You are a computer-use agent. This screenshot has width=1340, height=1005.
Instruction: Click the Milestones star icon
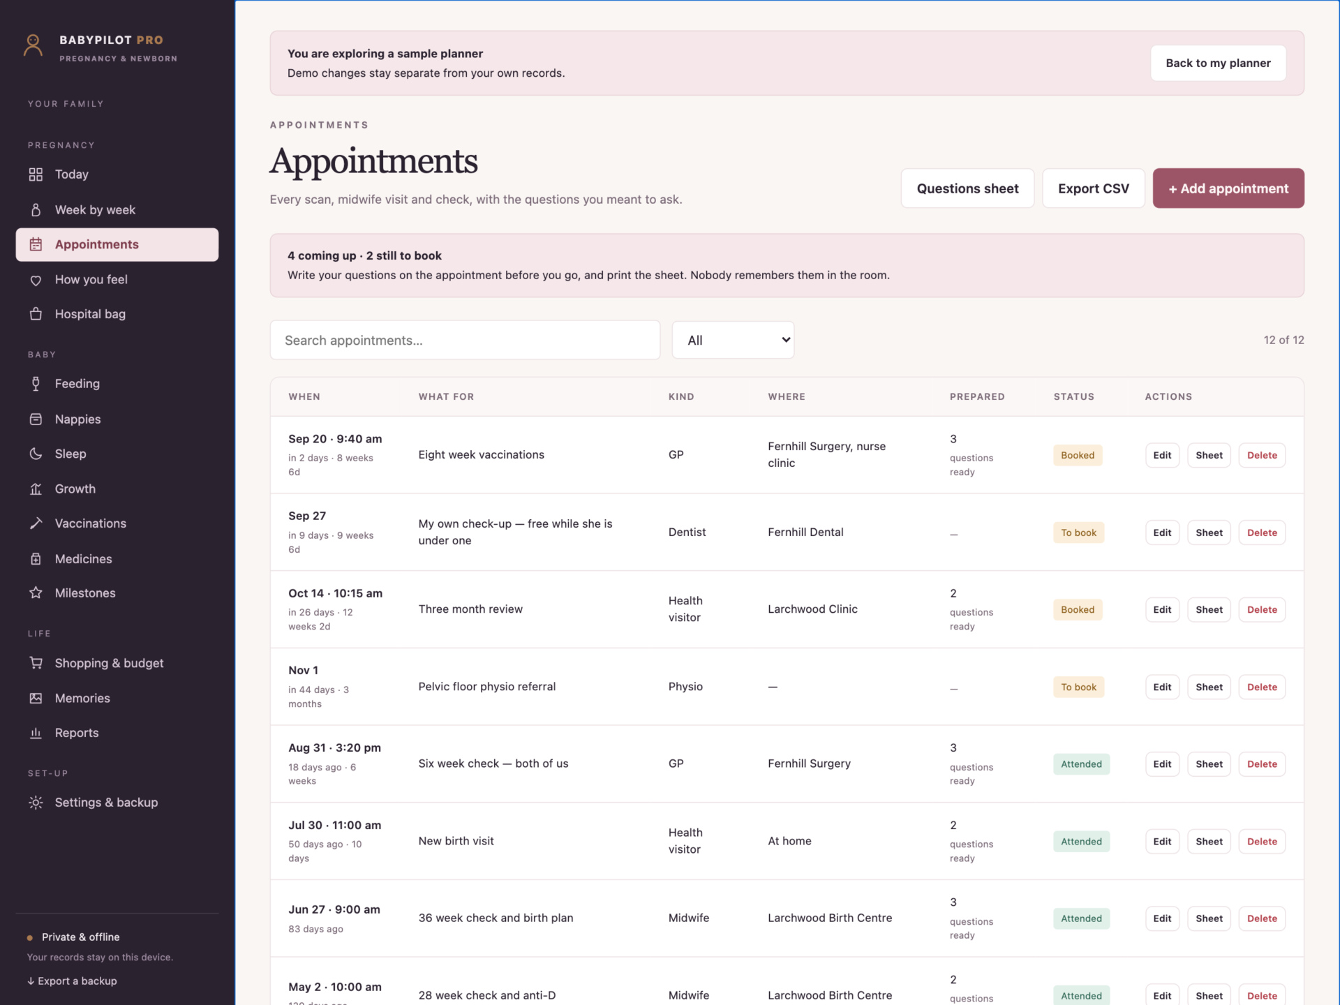coord(36,593)
